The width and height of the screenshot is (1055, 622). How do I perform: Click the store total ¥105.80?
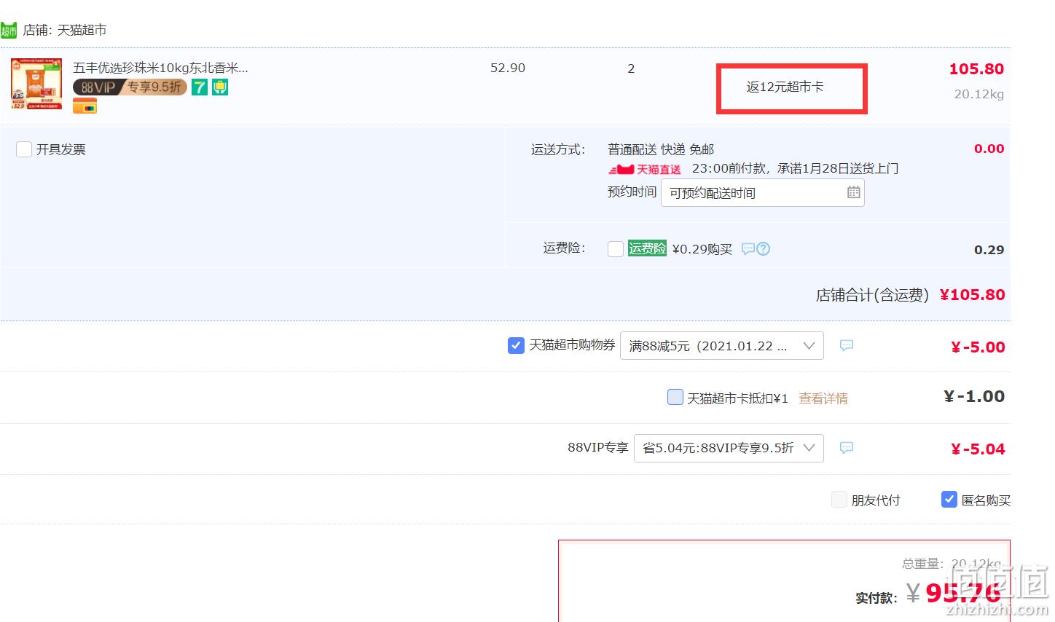tap(972, 295)
